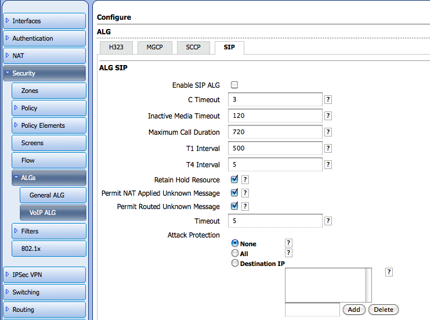This screenshot has height=320, width=430.
Task: Expand the Authentication menu
Action: point(45,38)
